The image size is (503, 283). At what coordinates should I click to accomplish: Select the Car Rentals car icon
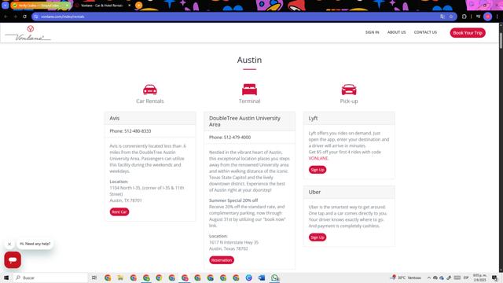tap(150, 90)
